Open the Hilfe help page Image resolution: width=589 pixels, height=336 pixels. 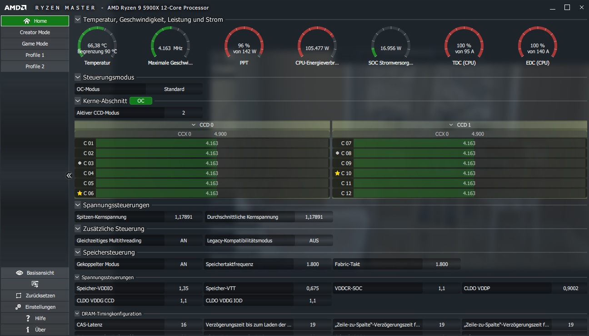click(x=35, y=318)
